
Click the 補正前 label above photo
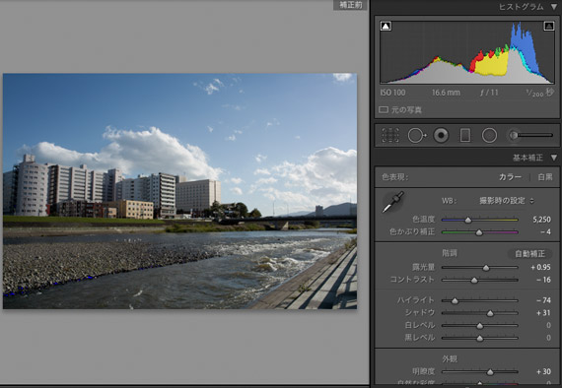[x=350, y=5]
